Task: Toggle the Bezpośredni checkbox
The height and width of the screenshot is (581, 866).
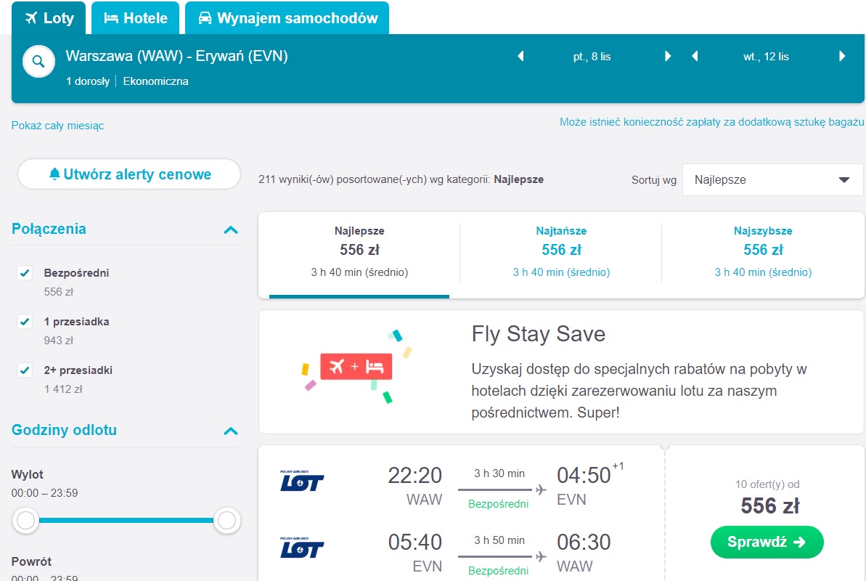Action: [25, 273]
